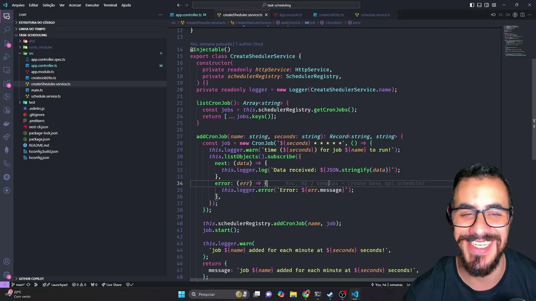
Task: Click main branch in status bar
Action: [x=18, y=285]
